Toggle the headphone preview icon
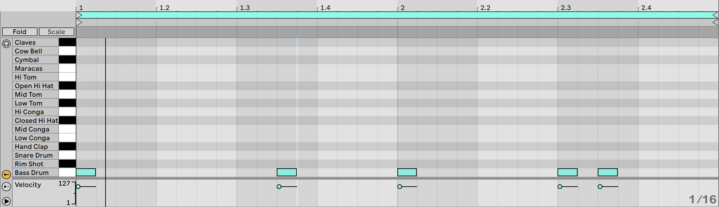The image size is (719, 207). pyautogui.click(x=6, y=44)
